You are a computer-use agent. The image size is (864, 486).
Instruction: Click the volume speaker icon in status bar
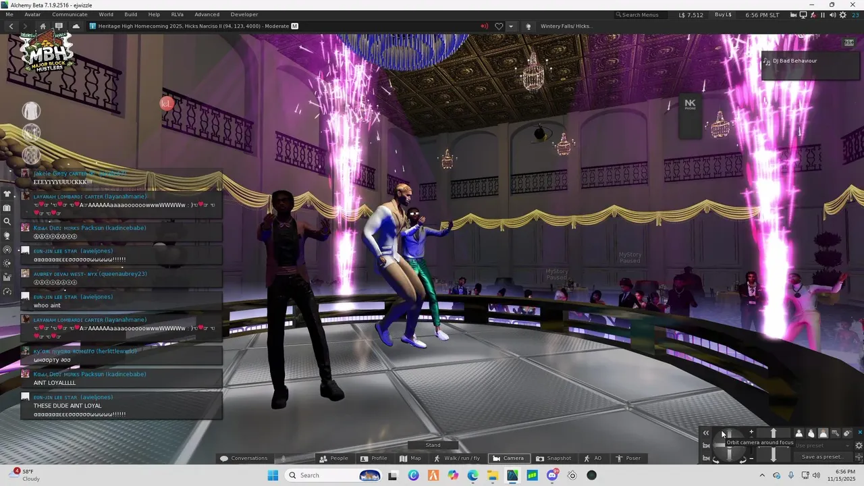pos(832,15)
